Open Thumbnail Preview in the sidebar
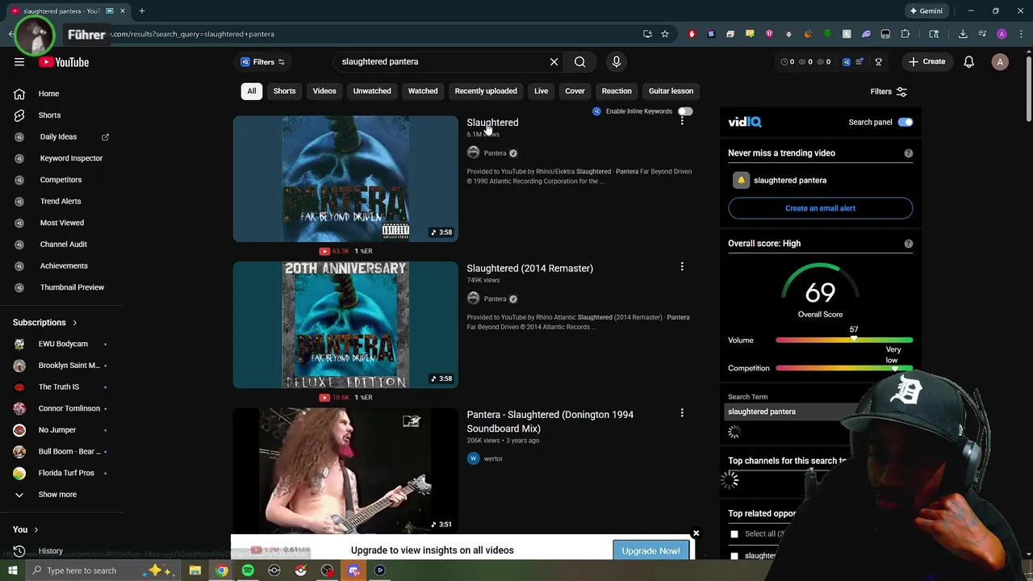 coord(72,287)
